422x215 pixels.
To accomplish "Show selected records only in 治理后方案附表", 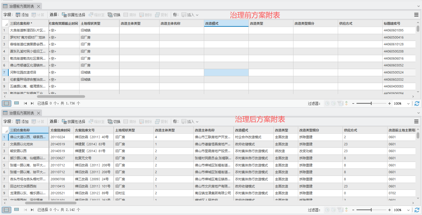I will pyautogui.click(x=17, y=210).
